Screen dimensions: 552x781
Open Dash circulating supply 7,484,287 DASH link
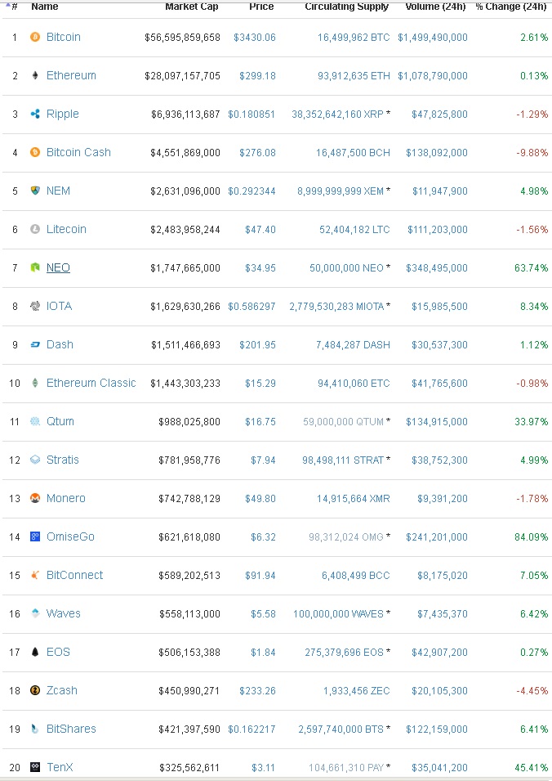tap(353, 344)
